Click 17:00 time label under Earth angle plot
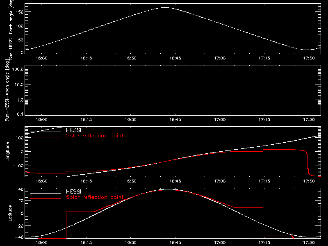Screen dimensions: 328x246 point(220,58)
